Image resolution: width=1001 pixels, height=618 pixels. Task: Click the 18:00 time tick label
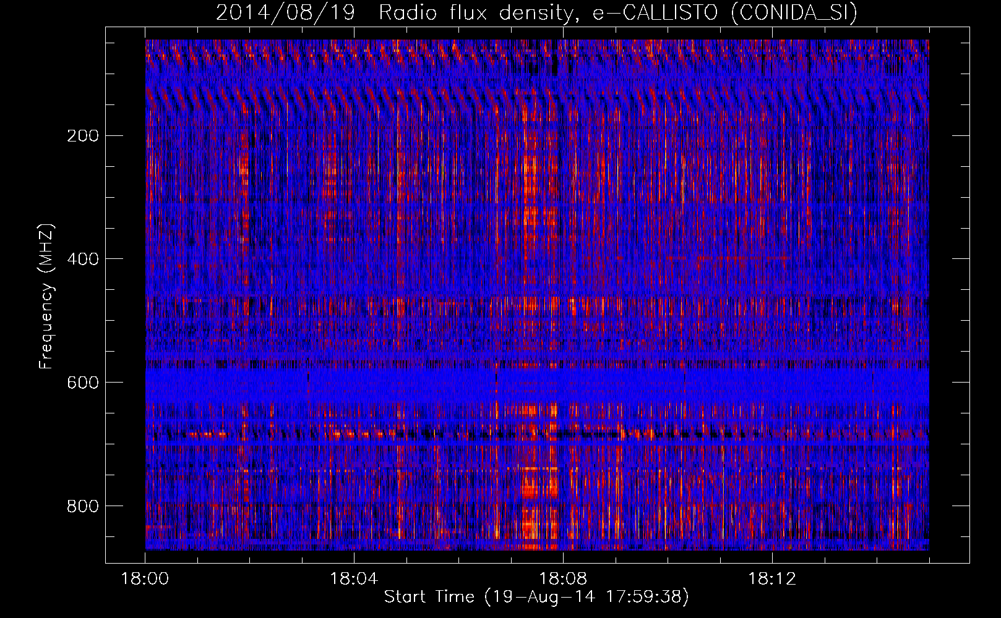(x=145, y=579)
